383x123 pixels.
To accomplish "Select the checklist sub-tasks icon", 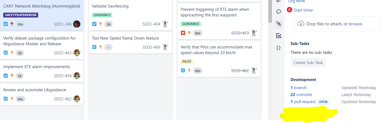I will pos(279,36).
